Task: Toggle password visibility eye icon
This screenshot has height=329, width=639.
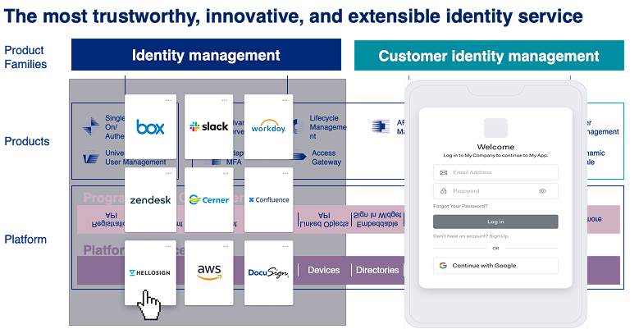Action: [x=542, y=191]
